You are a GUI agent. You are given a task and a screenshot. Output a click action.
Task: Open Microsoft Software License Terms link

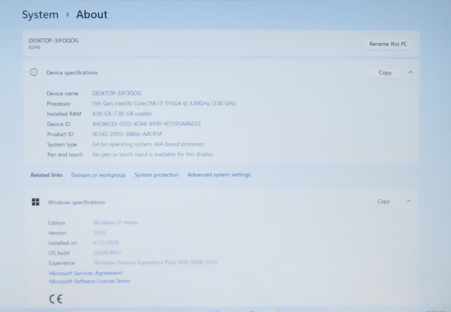tap(90, 281)
